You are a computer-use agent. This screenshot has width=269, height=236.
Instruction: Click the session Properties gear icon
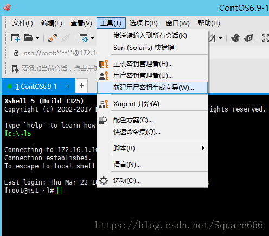(84, 38)
